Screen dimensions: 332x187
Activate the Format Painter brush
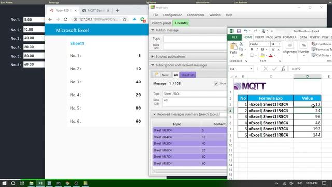tap(241, 55)
